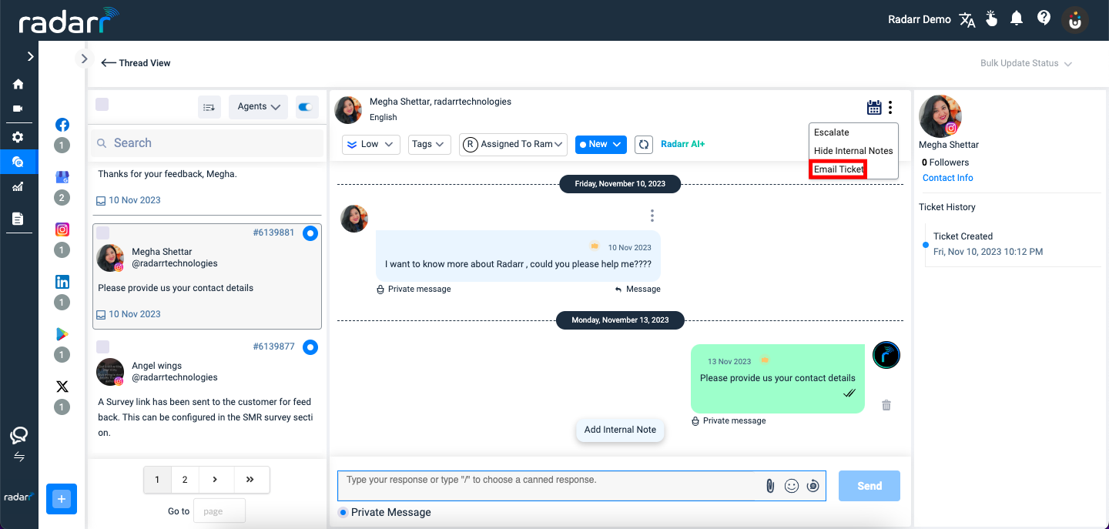Click the refresh conversation icon
The height and width of the screenshot is (529, 1109).
pyautogui.click(x=645, y=144)
